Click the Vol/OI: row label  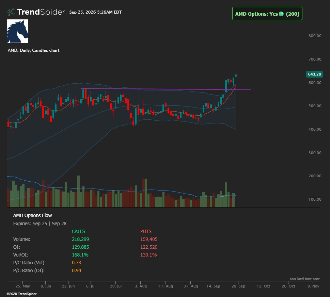coord(21,255)
